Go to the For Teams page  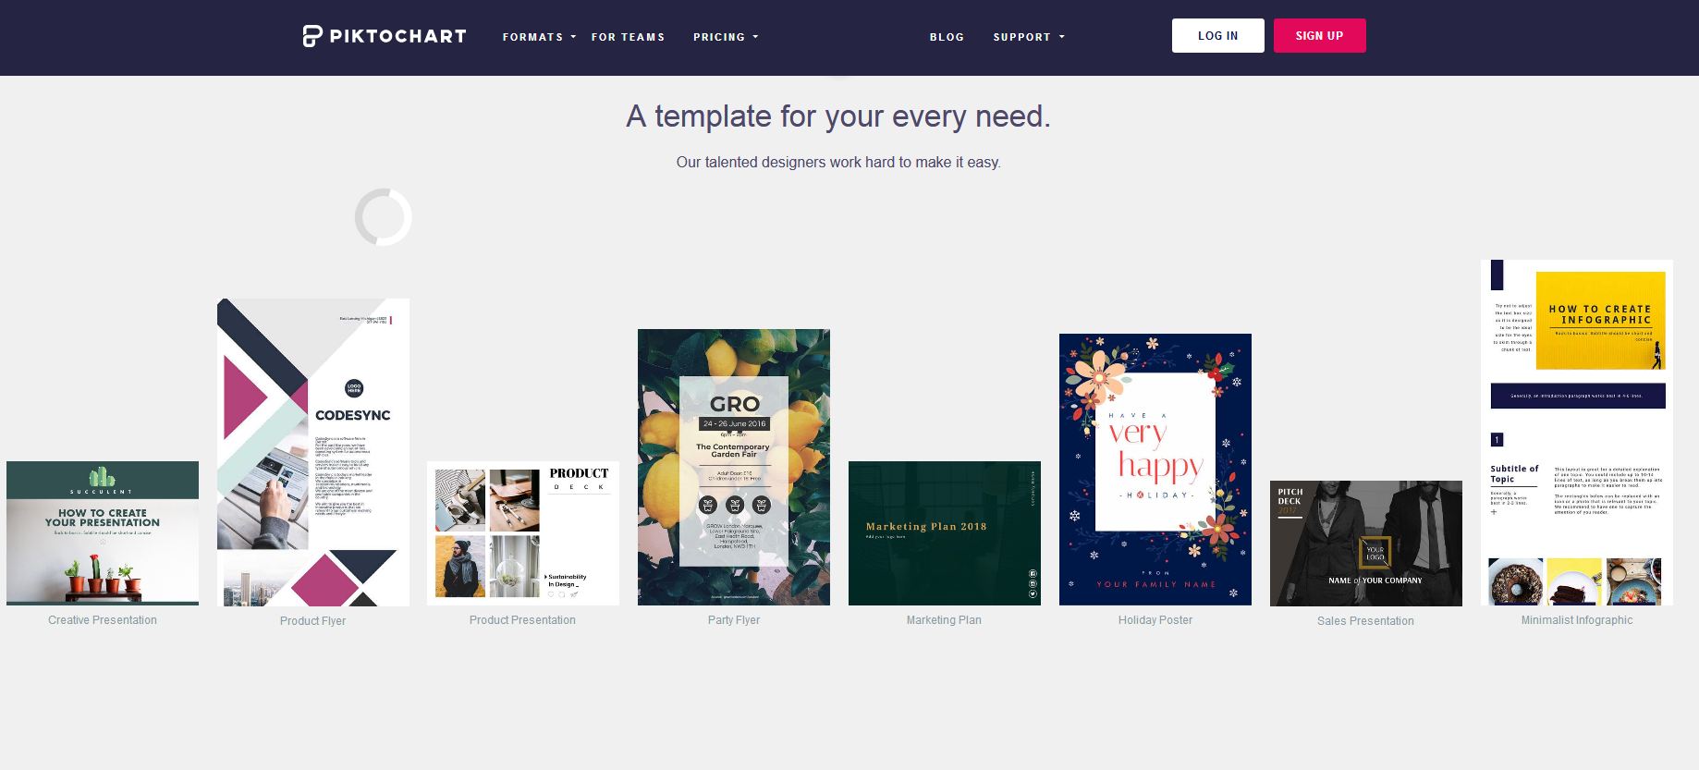click(x=628, y=37)
